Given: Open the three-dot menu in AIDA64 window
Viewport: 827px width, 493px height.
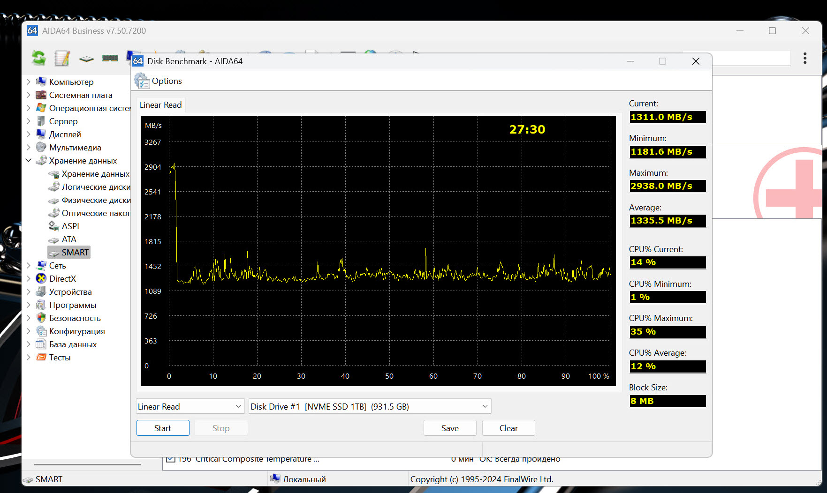Looking at the screenshot, I should coord(805,58).
